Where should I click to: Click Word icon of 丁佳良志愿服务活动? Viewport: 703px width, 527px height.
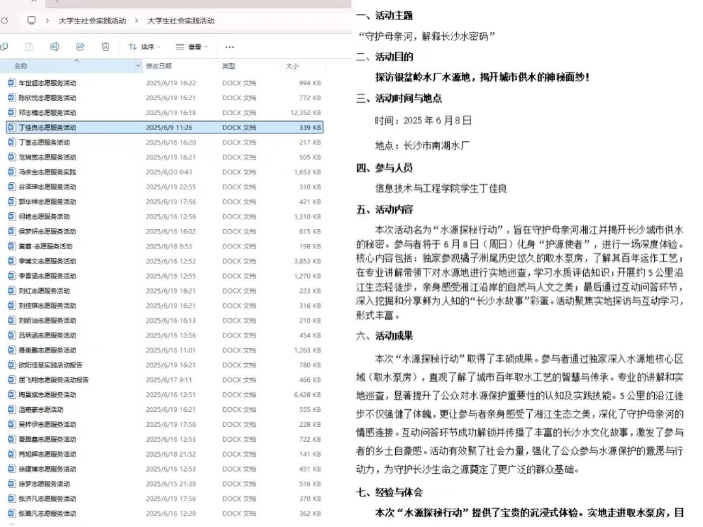pos(12,128)
